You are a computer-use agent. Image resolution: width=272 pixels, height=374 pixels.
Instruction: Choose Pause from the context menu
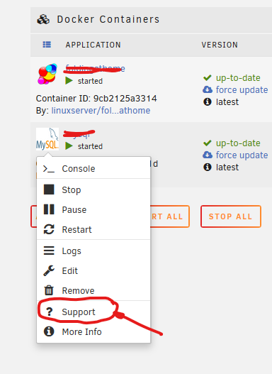pyautogui.click(x=93, y=209)
